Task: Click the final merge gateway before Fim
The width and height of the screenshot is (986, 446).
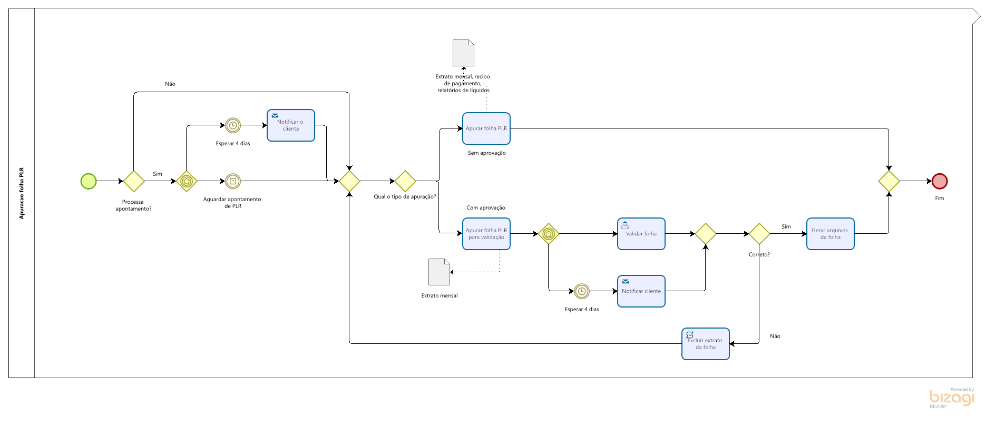Action: click(889, 181)
